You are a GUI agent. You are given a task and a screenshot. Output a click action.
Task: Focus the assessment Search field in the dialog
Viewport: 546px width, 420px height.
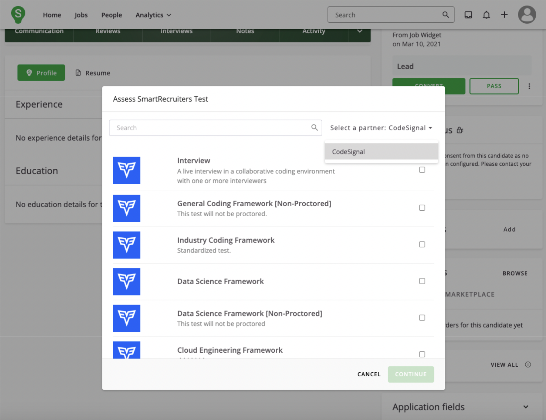tap(216, 128)
